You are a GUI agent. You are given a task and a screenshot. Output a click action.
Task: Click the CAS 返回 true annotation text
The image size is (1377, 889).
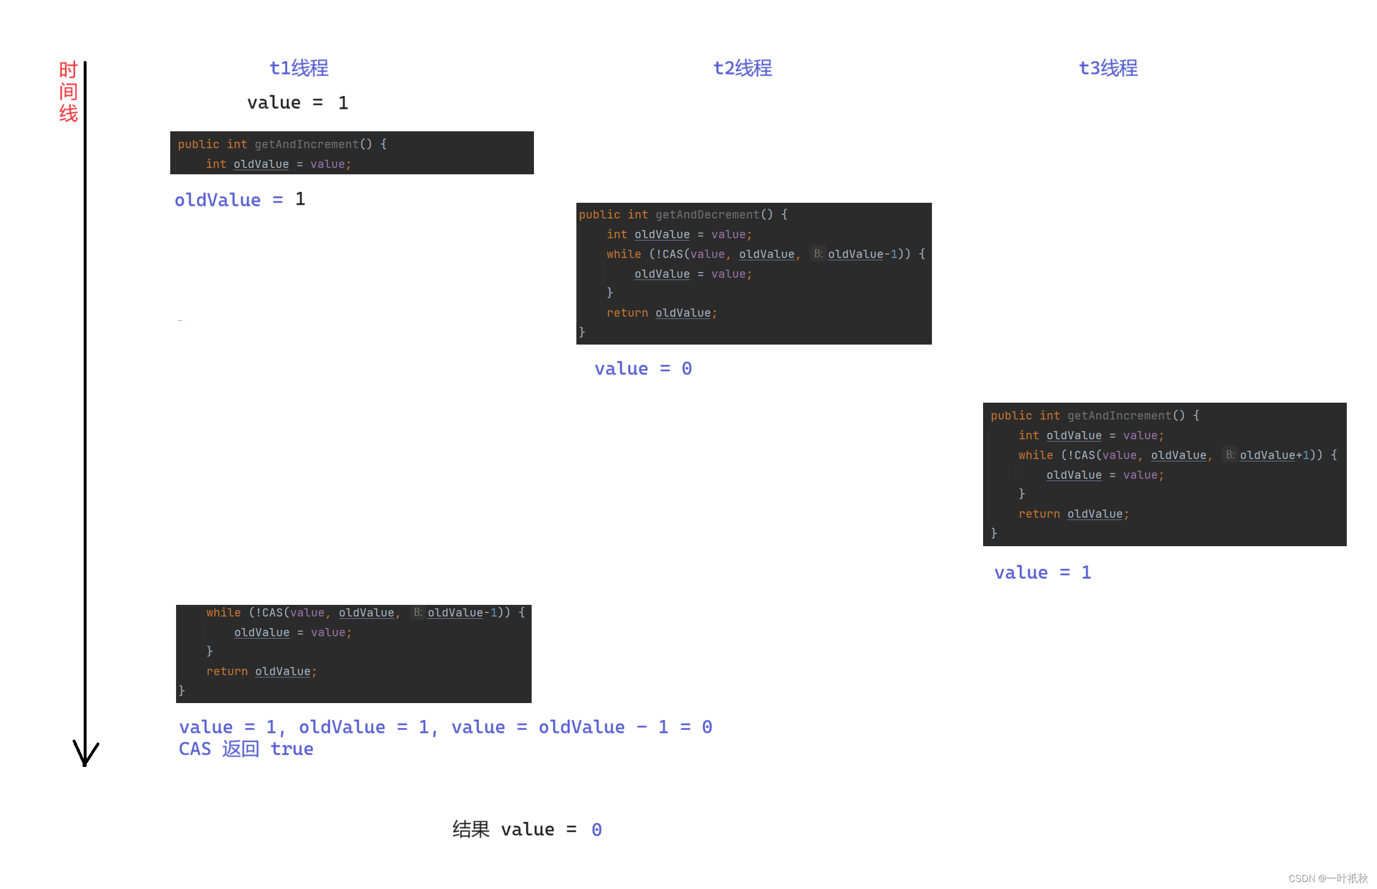point(246,749)
